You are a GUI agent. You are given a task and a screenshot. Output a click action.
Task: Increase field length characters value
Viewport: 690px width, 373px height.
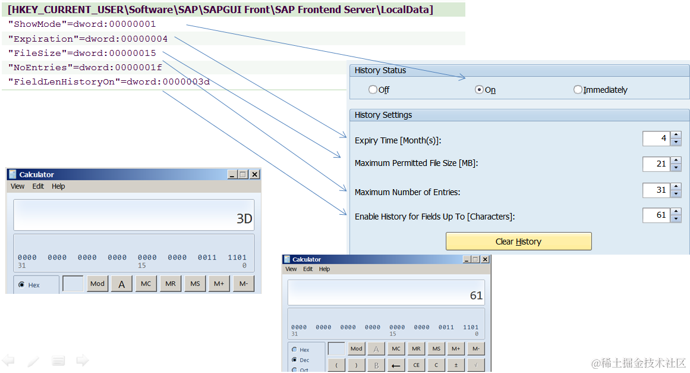(x=676, y=211)
